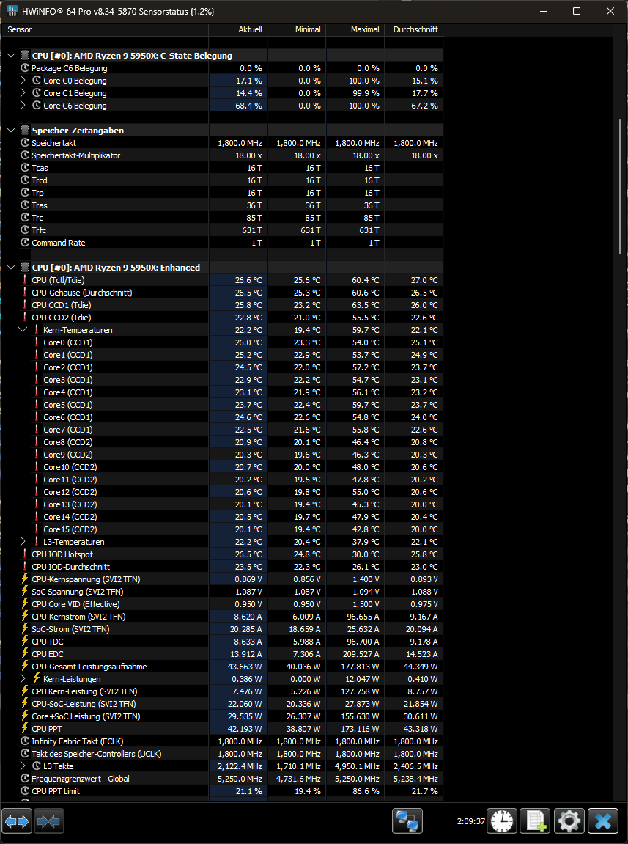Expand the L3-Temperaturen row

(x=23, y=541)
